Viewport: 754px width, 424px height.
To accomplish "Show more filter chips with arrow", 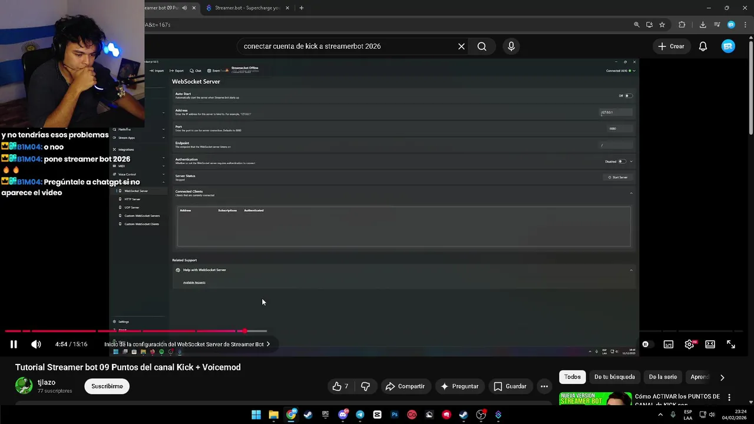I will click(x=722, y=377).
